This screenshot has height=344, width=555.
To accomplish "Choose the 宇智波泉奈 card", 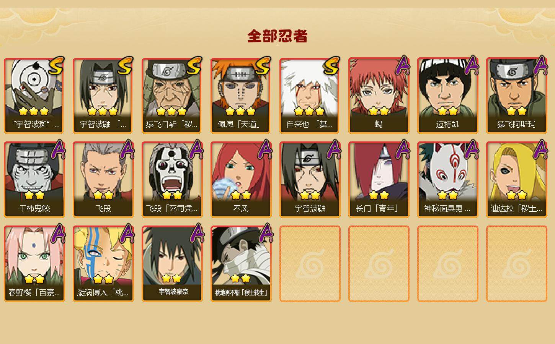I will click(172, 264).
